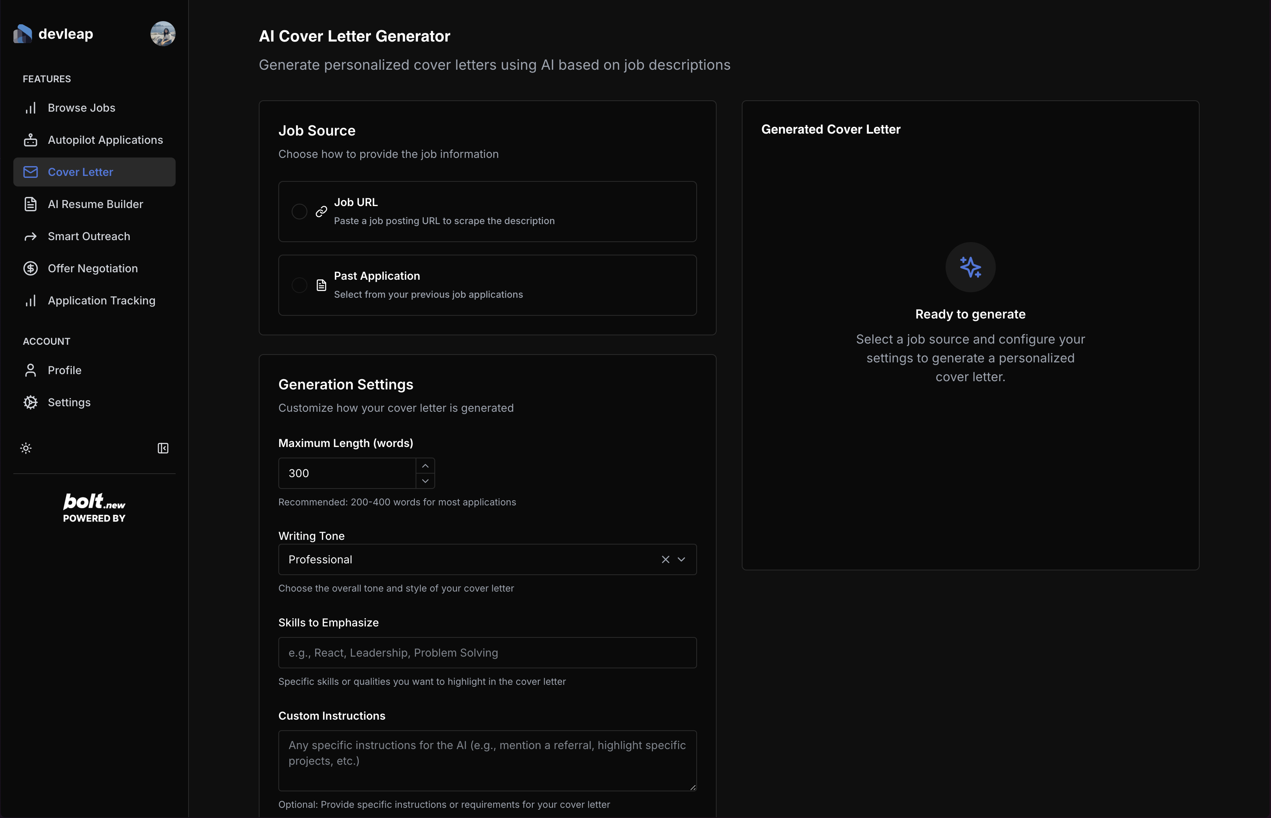Expand the Writing Tone dropdown chevron

[x=681, y=559]
